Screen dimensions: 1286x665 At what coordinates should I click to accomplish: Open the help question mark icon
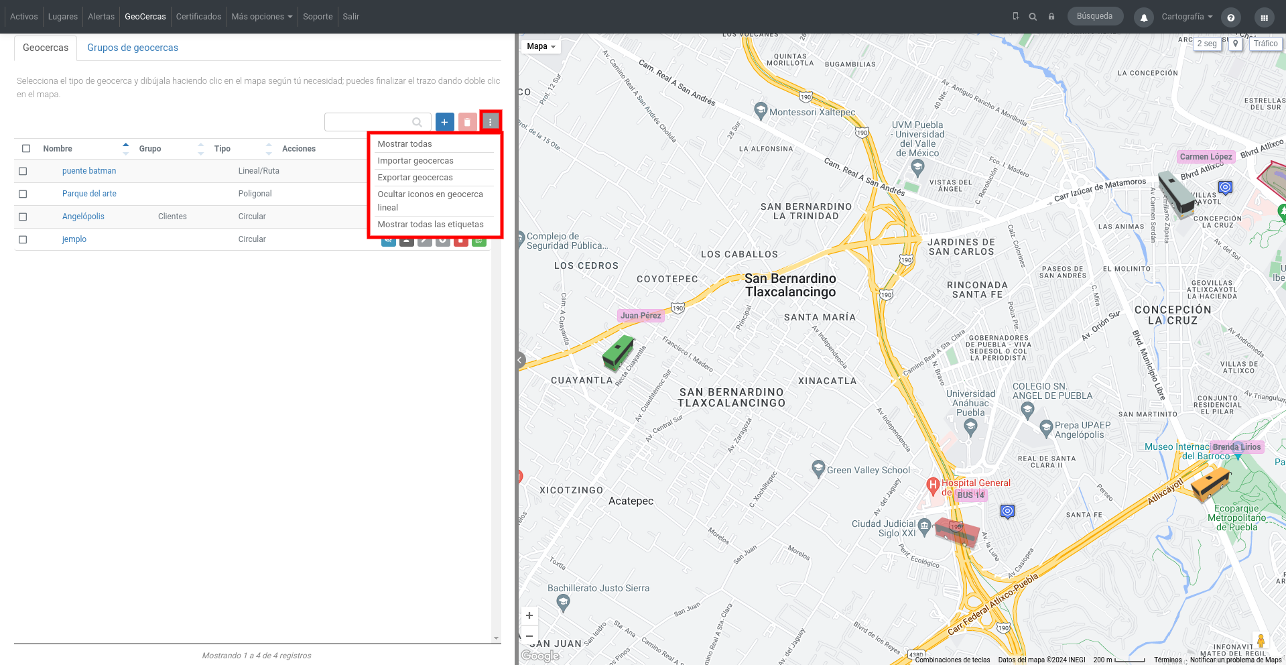coord(1230,17)
